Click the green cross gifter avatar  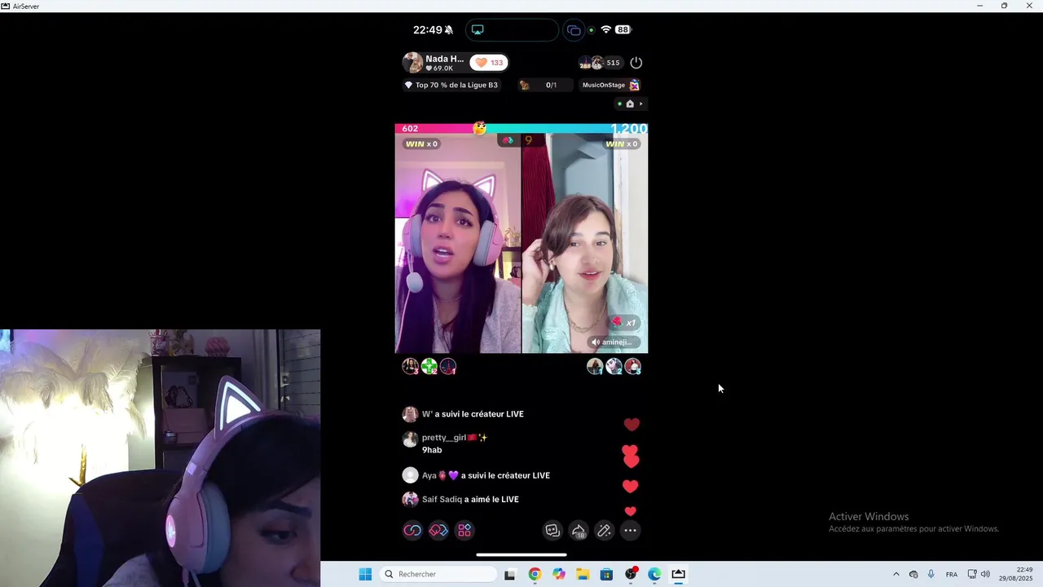tap(429, 367)
